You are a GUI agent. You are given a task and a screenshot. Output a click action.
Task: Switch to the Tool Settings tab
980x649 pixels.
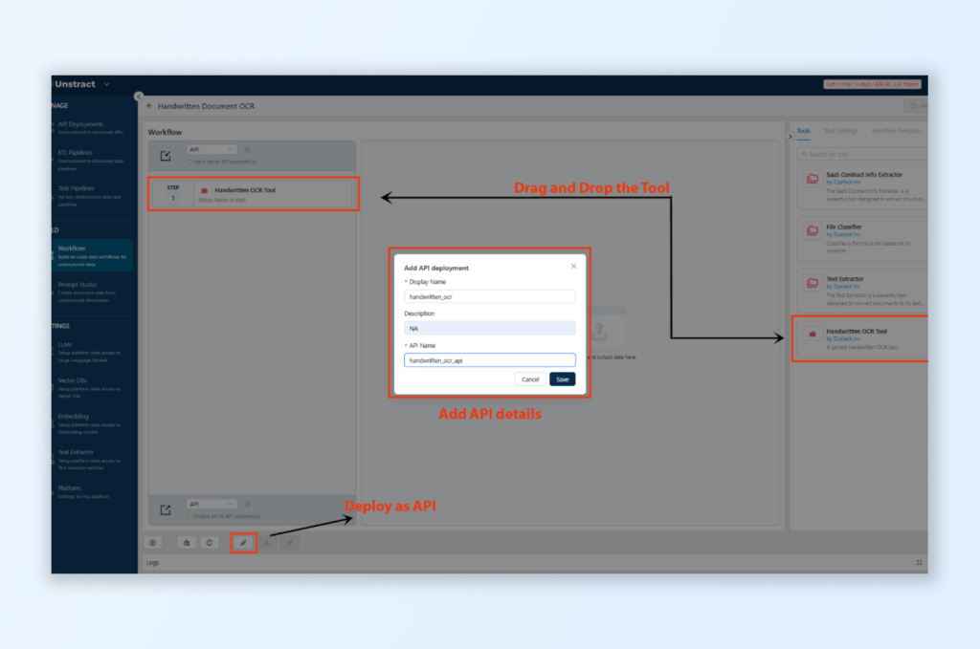tap(840, 130)
